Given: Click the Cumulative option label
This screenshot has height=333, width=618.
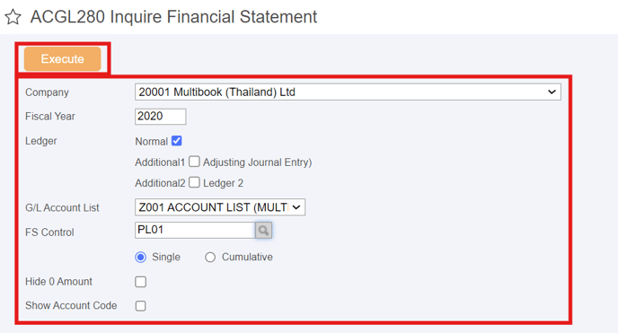Looking at the screenshot, I should [x=247, y=257].
